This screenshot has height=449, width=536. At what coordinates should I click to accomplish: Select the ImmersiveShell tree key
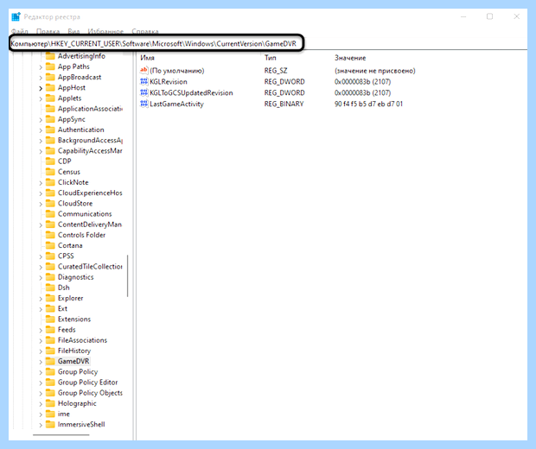(x=81, y=425)
